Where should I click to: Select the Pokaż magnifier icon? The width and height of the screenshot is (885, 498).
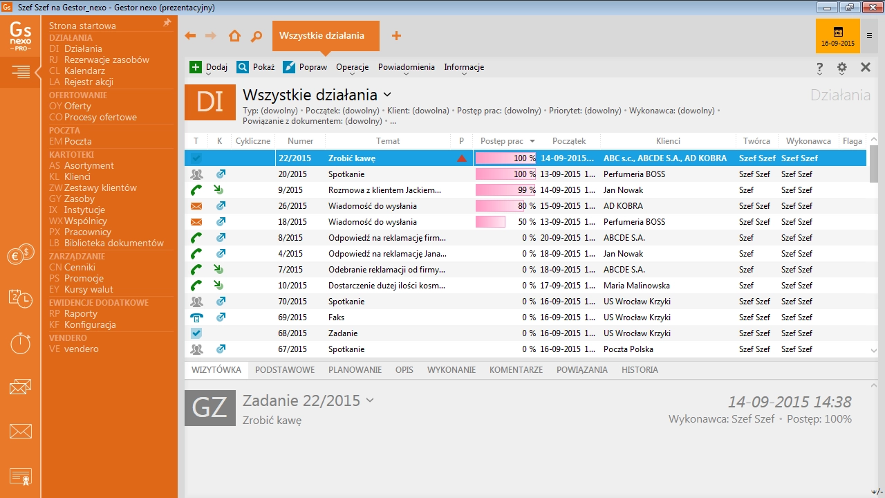(x=244, y=67)
